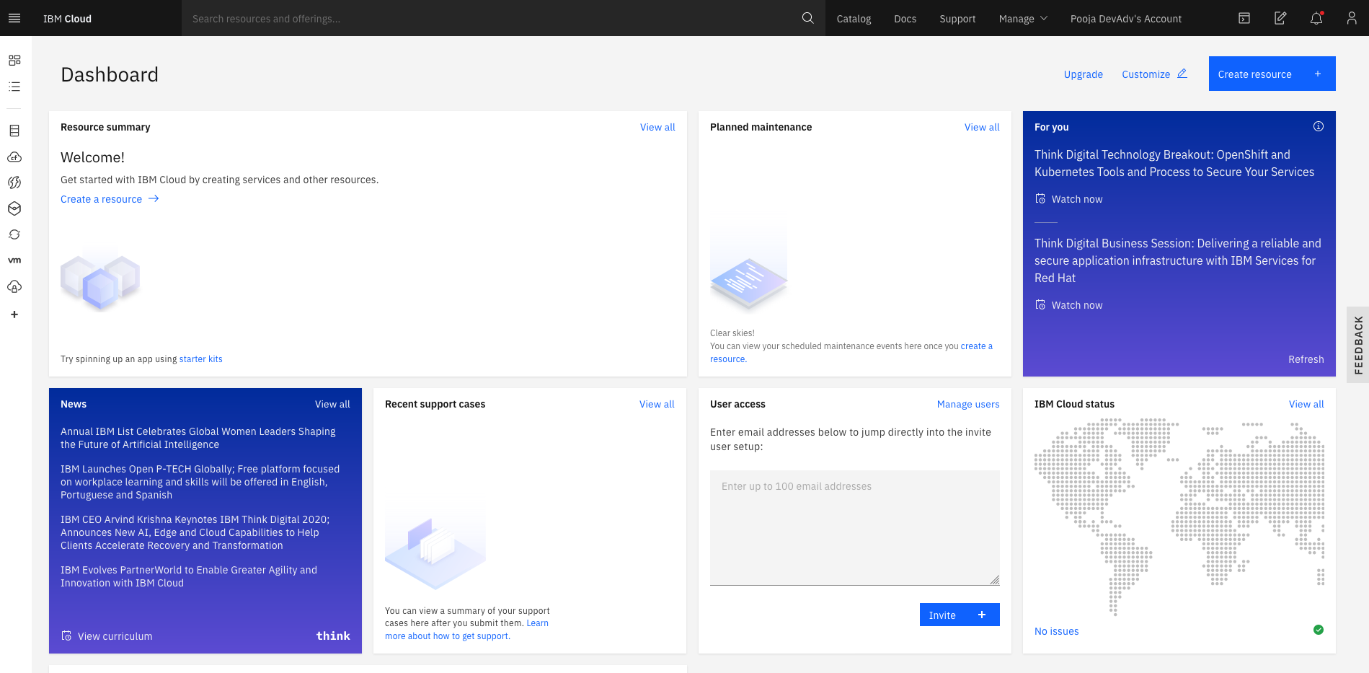Click Watch now under Business Session
1369x673 pixels.
(1069, 305)
